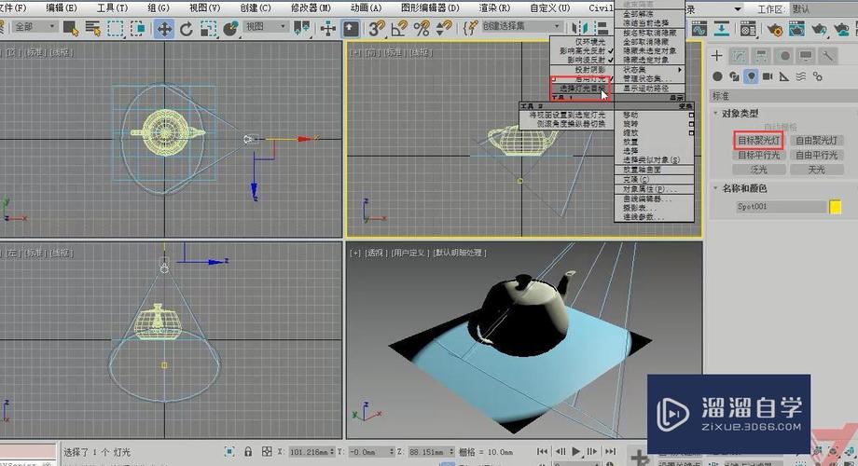Image resolution: width=858 pixels, height=466 pixels.
Task: Open the Lights category in Create panel
Action: pyautogui.click(x=751, y=76)
